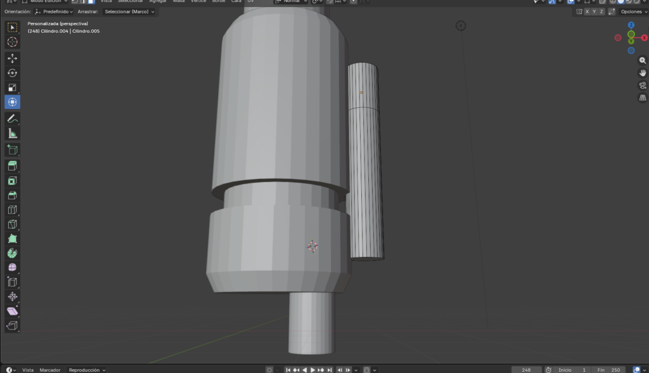Click the Inicio start frame field
Viewport: 649px width, 373px height.
(x=571, y=370)
